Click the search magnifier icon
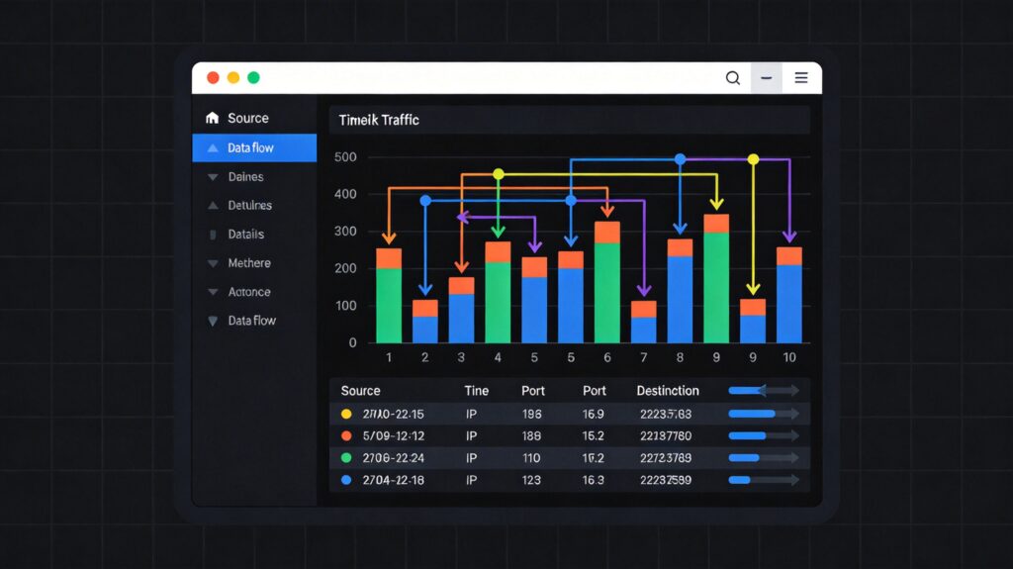The image size is (1013, 569). coord(733,78)
